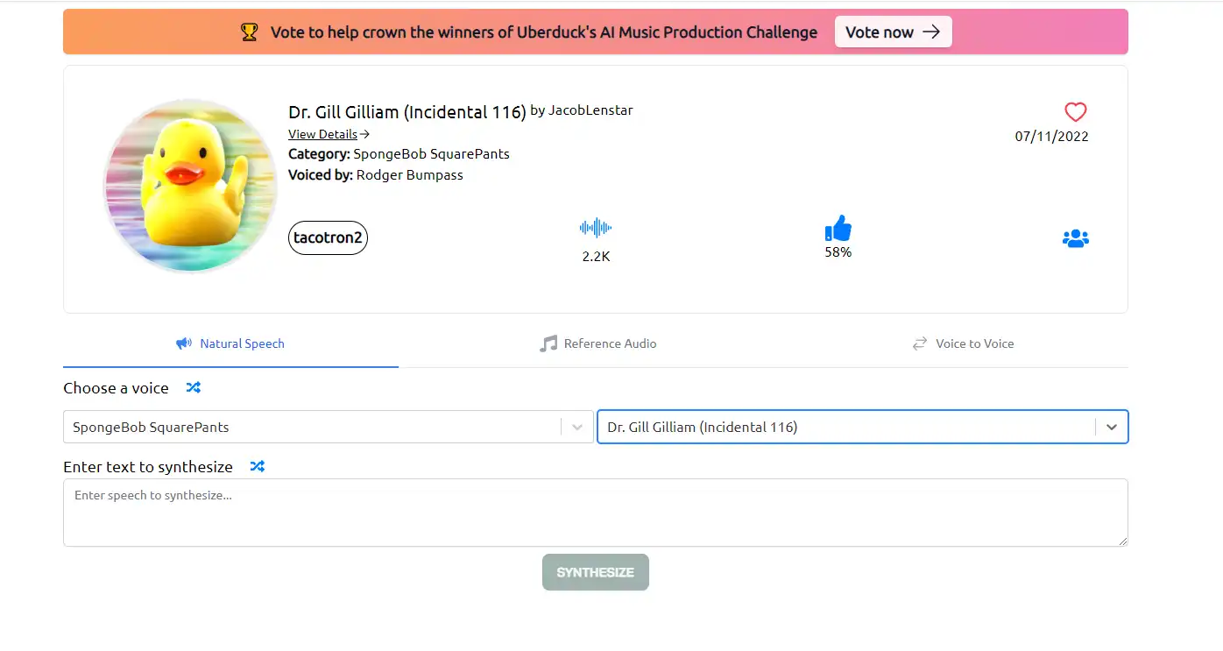Click the 2.2K usage count text
This screenshot has width=1223, height=651.
596,257
